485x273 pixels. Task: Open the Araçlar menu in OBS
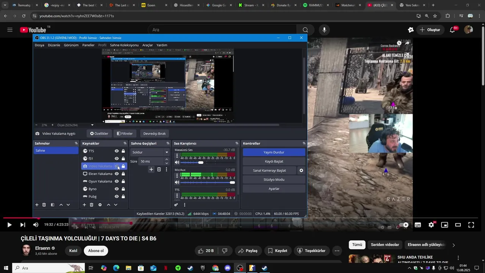(147, 45)
